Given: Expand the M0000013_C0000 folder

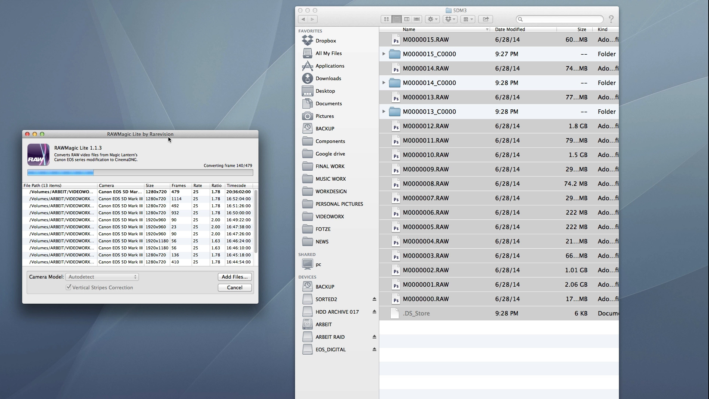Looking at the screenshot, I should pos(384,112).
